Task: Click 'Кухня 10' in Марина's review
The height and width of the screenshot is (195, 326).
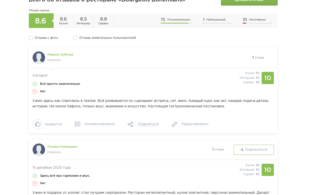Action: [252, 73]
